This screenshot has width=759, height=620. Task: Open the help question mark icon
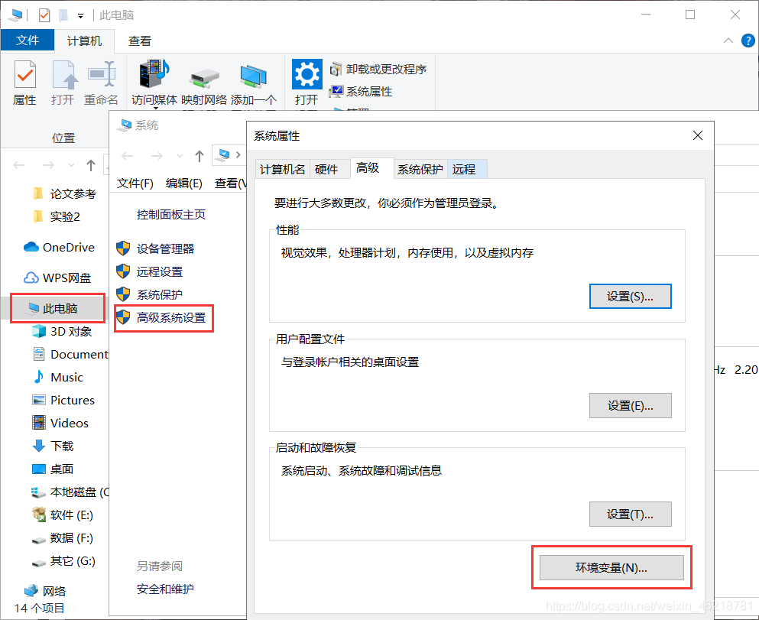[748, 41]
